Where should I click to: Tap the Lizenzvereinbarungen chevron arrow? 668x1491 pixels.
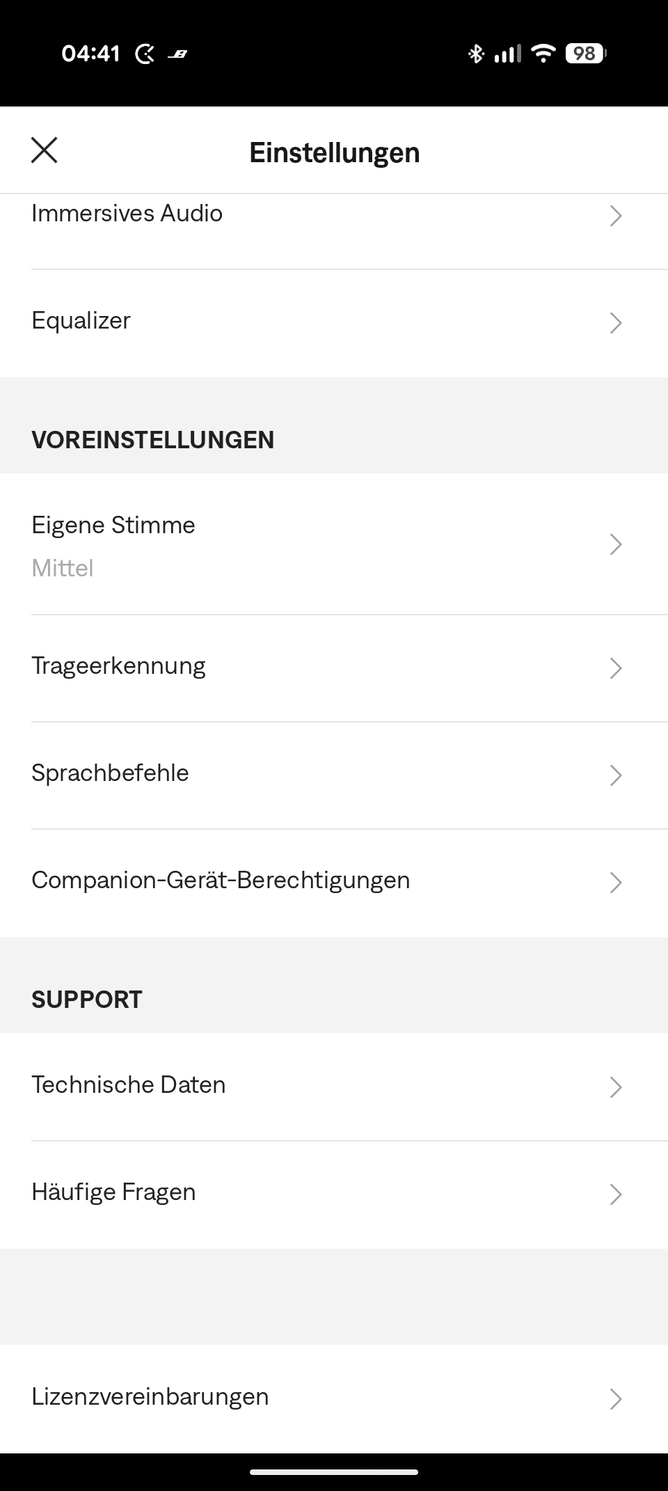615,1399
